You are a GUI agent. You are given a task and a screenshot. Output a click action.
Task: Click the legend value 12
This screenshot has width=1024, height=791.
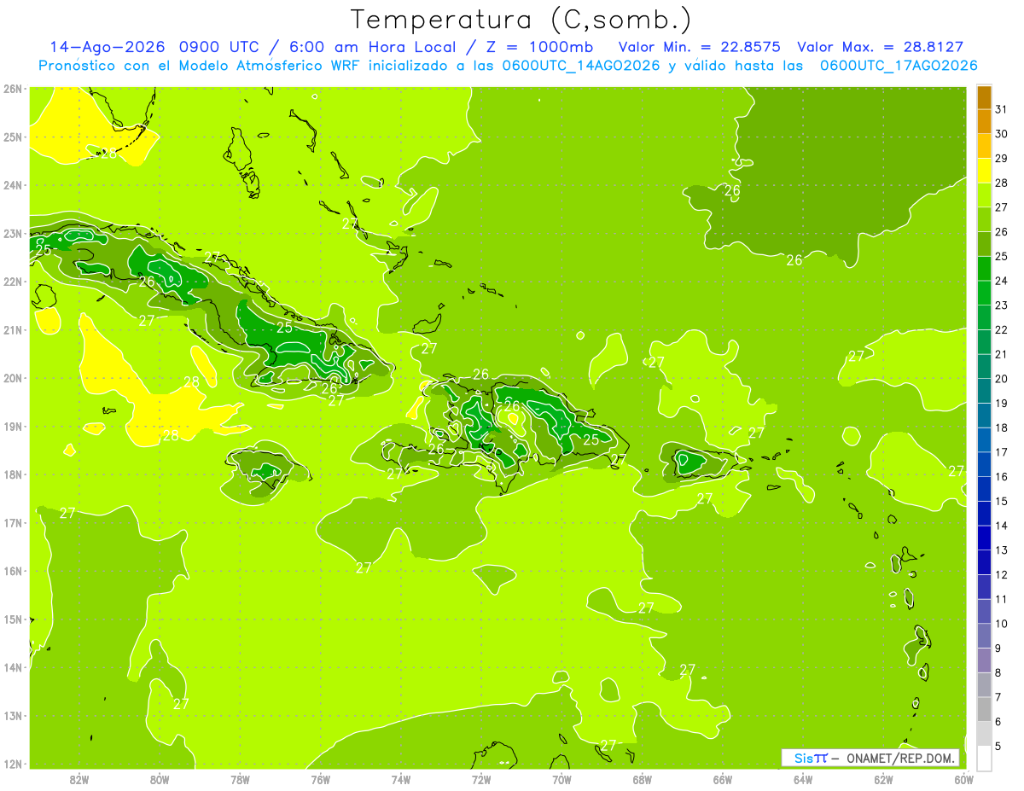coord(1001,574)
